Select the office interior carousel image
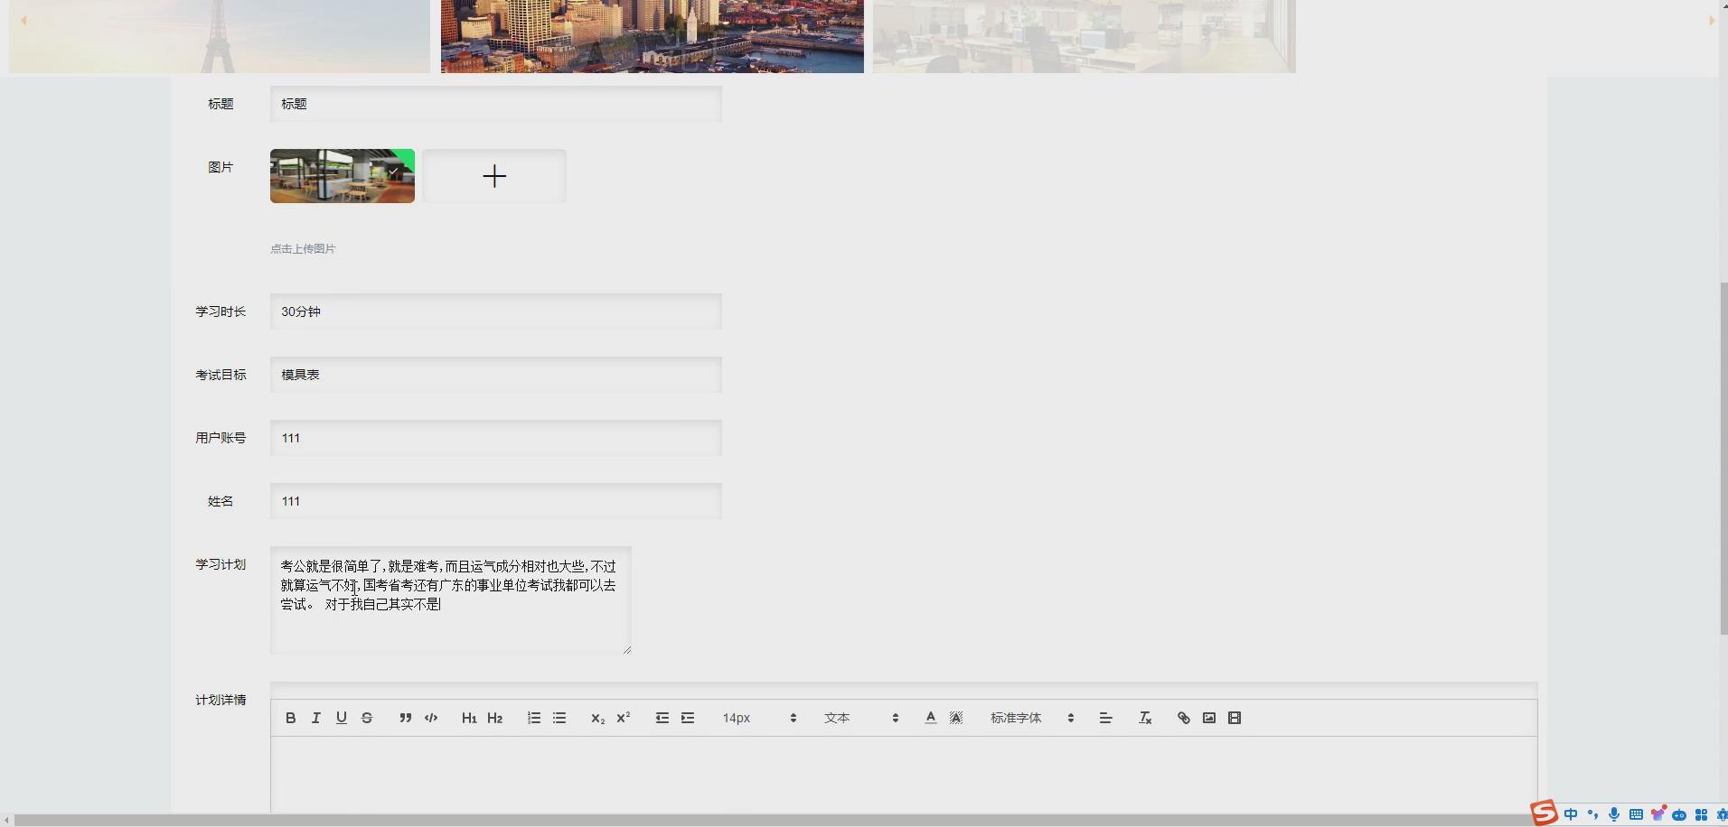This screenshot has height=827, width=1728. pyautogui.click(x=1085, y=36)
